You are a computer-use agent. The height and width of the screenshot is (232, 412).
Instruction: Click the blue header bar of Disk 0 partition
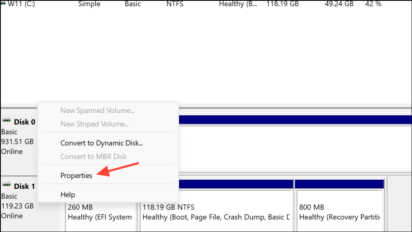295,120
